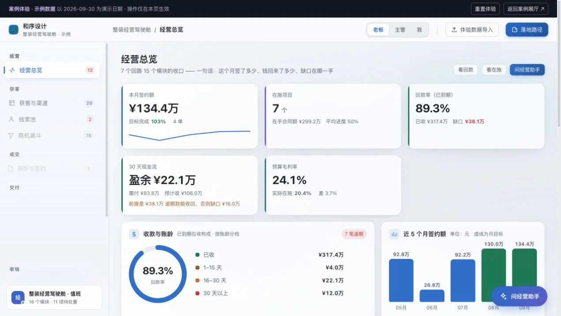This screenshot has width=561, height=316.
Task: Click the dollar icon of 收款与账龄
Action: click(134, 234)
